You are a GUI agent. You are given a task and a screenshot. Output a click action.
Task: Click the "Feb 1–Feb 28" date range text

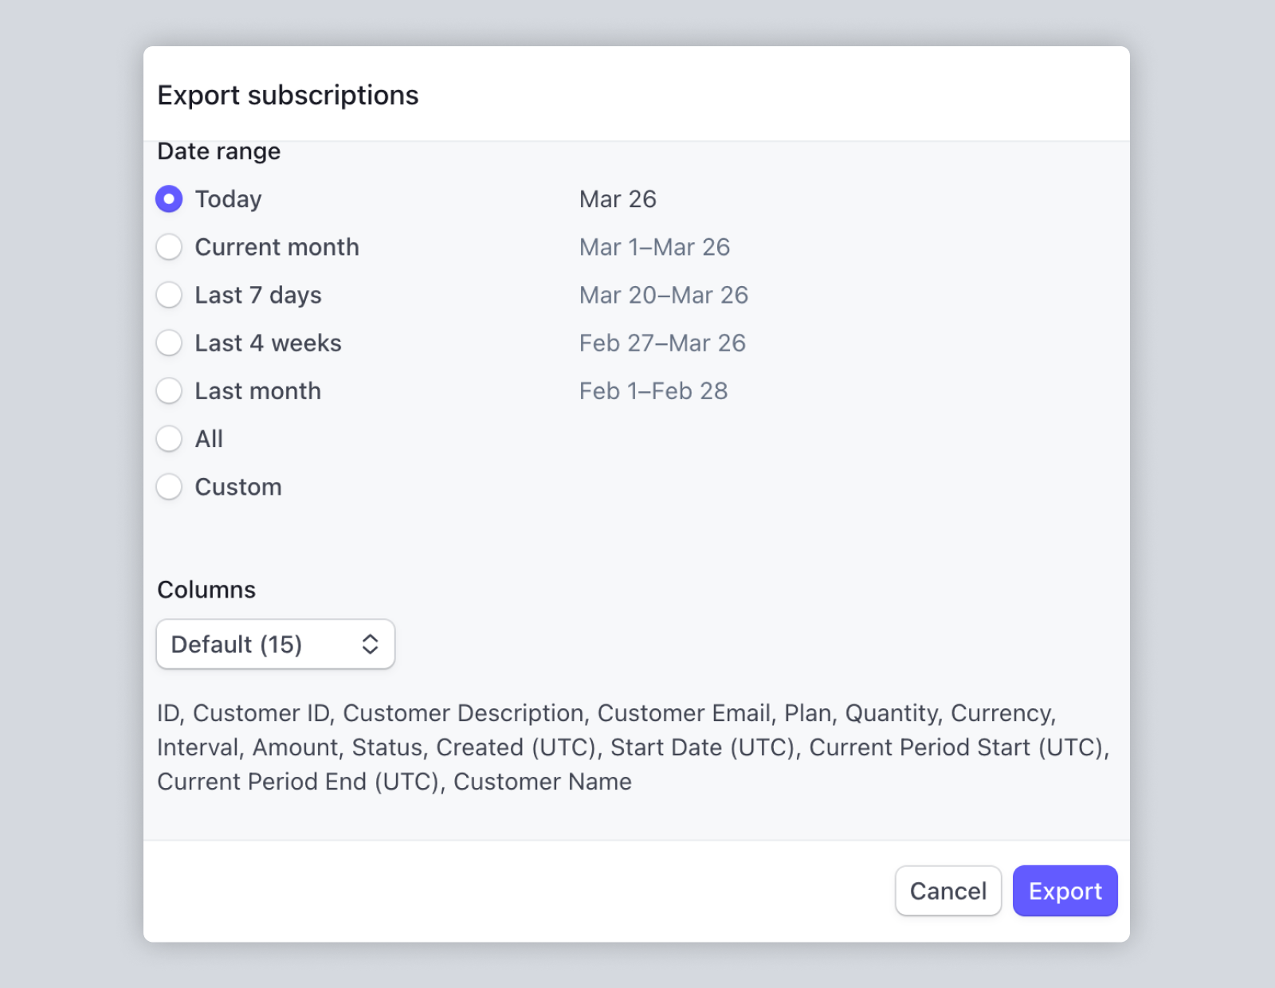[653, 391]
